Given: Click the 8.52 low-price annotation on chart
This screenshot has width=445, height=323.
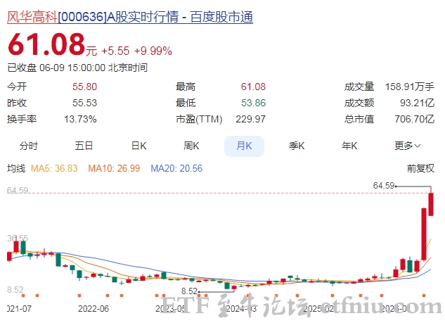Looking at the screenshot, I should 189,291.
